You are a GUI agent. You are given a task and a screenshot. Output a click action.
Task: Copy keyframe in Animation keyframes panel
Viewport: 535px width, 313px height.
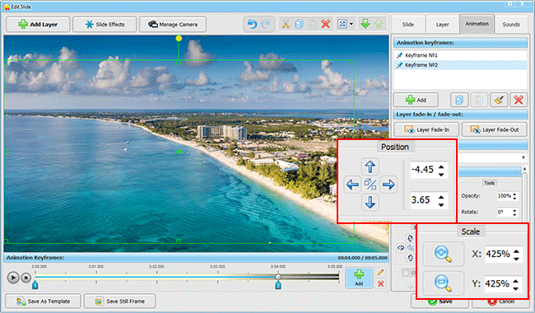pyautogui.click(x=459, y=100)
